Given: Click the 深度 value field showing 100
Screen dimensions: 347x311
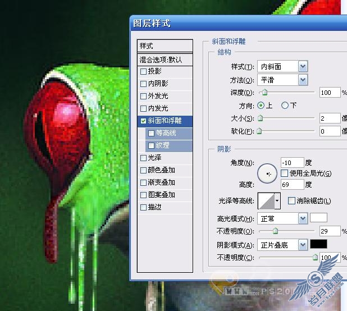Looking at the screenshot, I should tap(330, 93).
